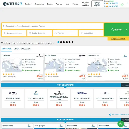Open Costa Toscana route map thumbnail

pos(97,65)
